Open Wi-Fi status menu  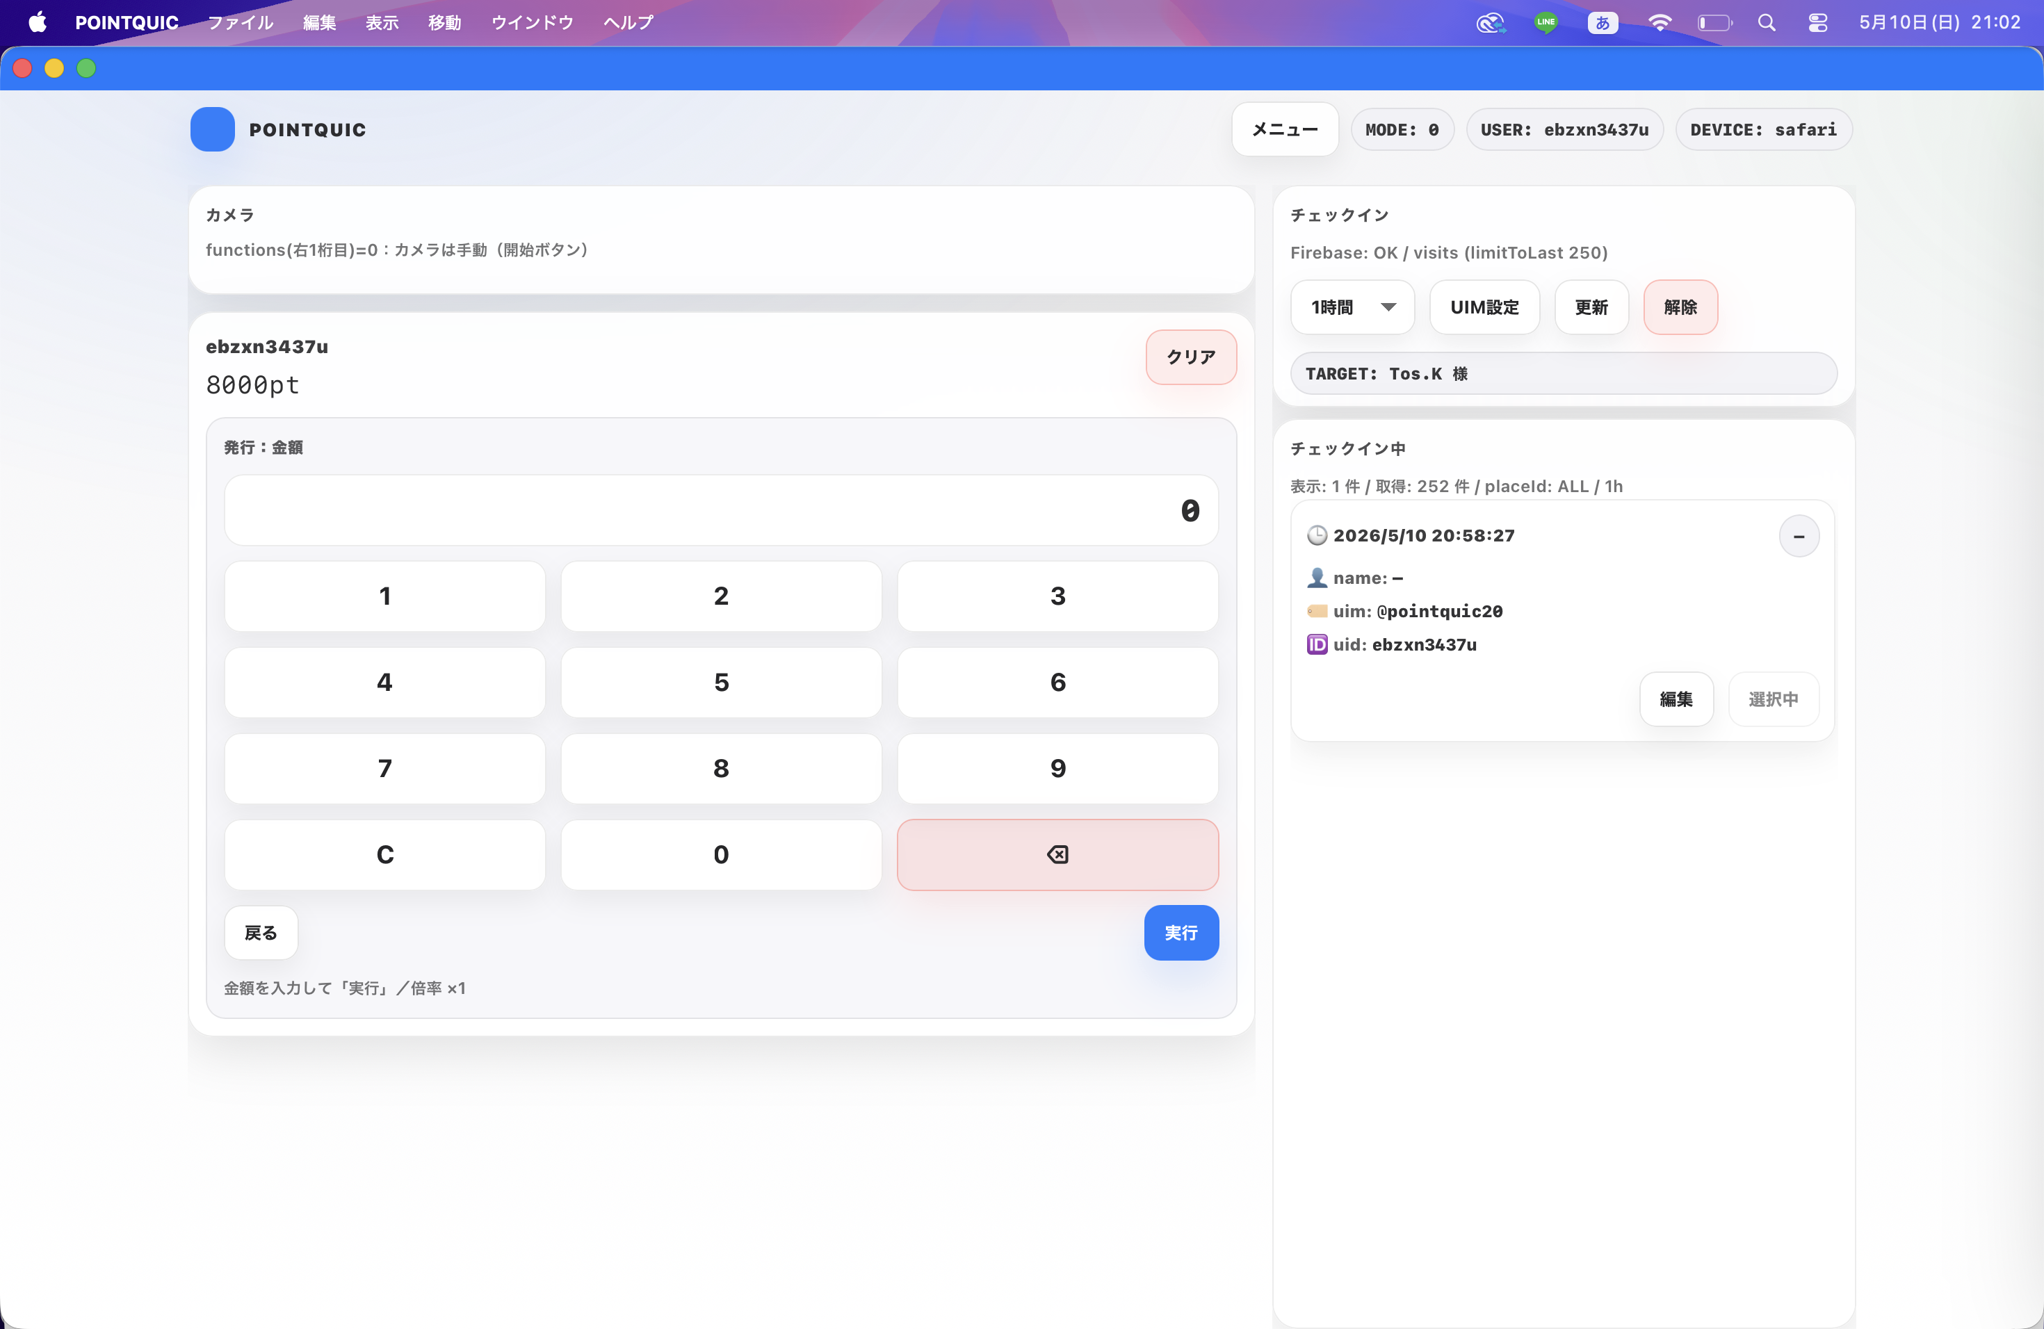click(1660, 22)
